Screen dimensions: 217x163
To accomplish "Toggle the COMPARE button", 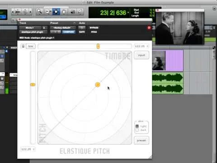I will click(x=69, y=32).
